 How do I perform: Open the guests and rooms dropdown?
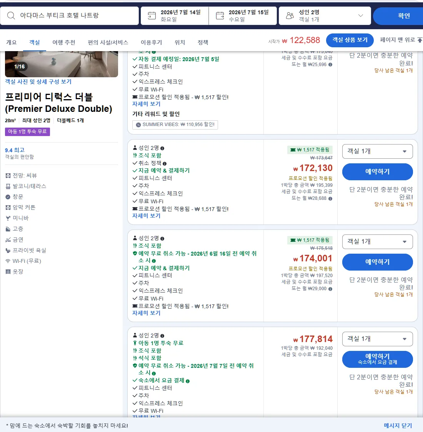coord(325,16)
